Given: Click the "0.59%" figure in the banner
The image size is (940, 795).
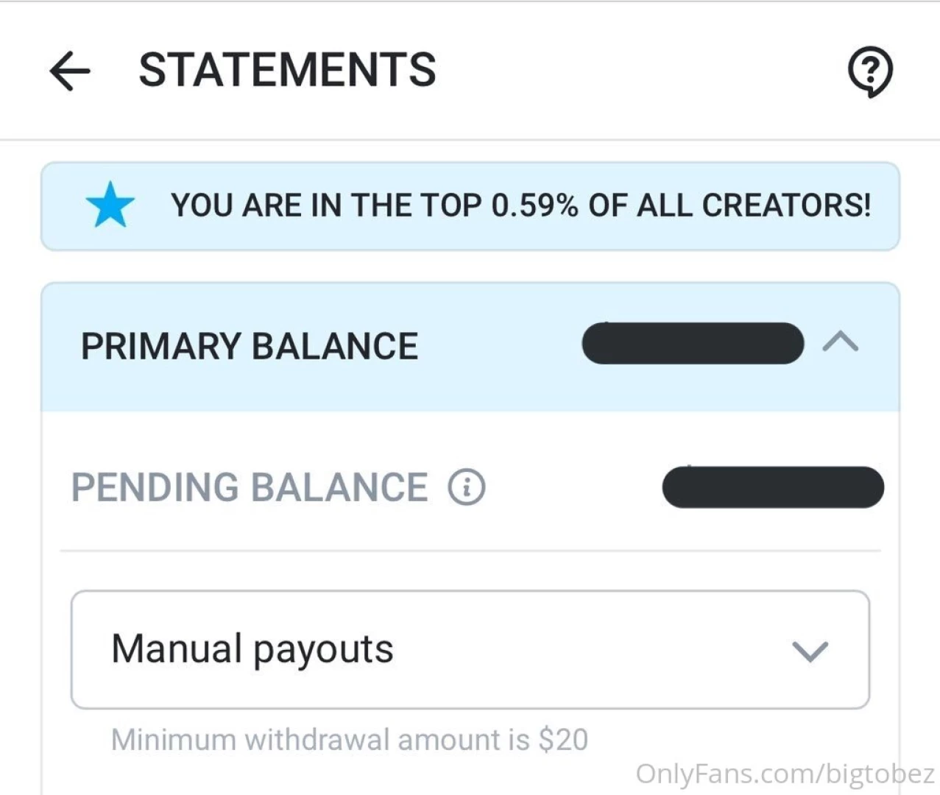Looking at the screenshot, I should pos(534,205).
